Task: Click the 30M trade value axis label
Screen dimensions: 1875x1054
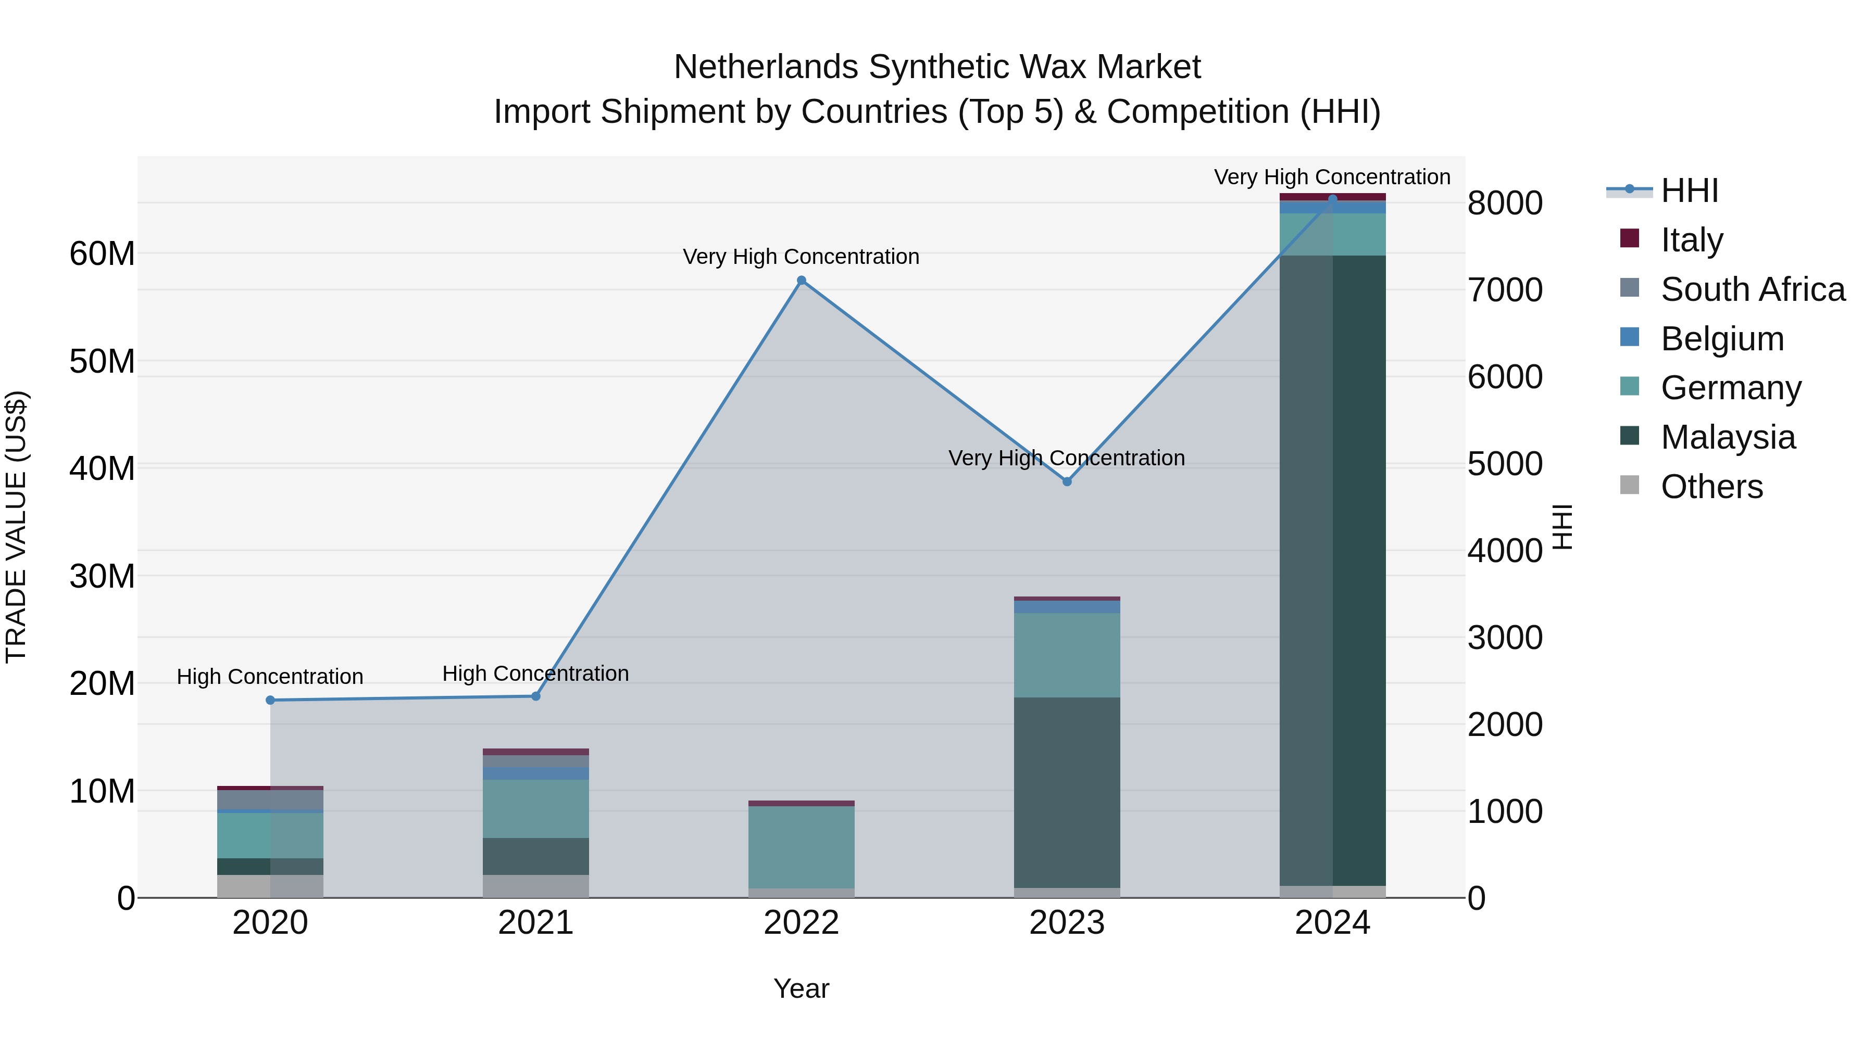Action: pyautogui.click(x=102, y=576)
